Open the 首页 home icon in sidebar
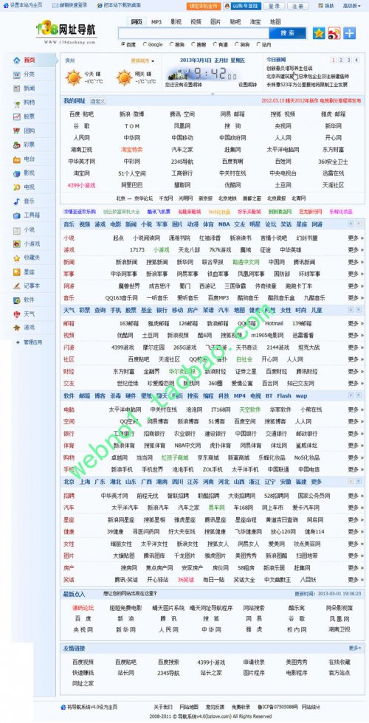369x723 pixels. coord(17,60)
